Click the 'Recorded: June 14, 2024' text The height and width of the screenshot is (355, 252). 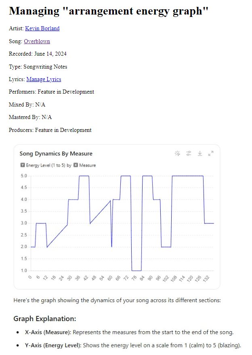38,54
